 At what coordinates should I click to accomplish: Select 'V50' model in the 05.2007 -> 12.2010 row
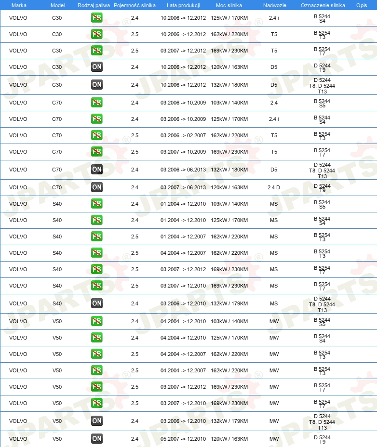[57, 439]
